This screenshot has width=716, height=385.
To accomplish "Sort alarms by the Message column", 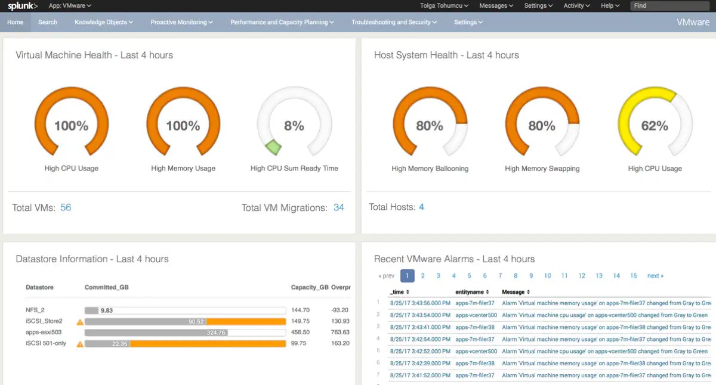I will tap(516, 292).
